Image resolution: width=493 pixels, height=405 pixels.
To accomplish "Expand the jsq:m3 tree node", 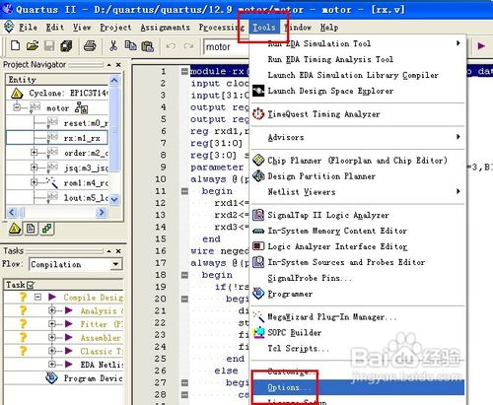I will (34, 168).
